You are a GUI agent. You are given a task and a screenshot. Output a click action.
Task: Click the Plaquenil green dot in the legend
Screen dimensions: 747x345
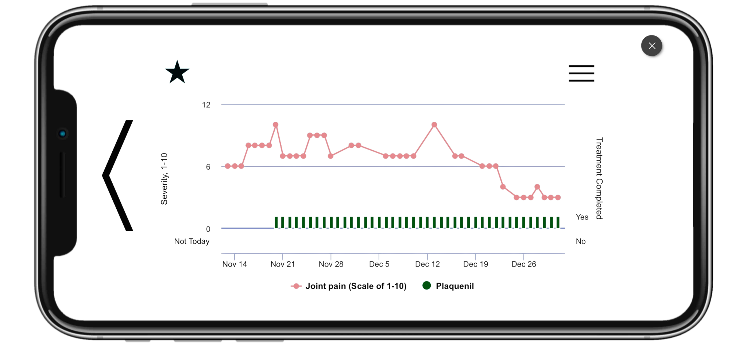pyautogui.click(x=427, y=286)
